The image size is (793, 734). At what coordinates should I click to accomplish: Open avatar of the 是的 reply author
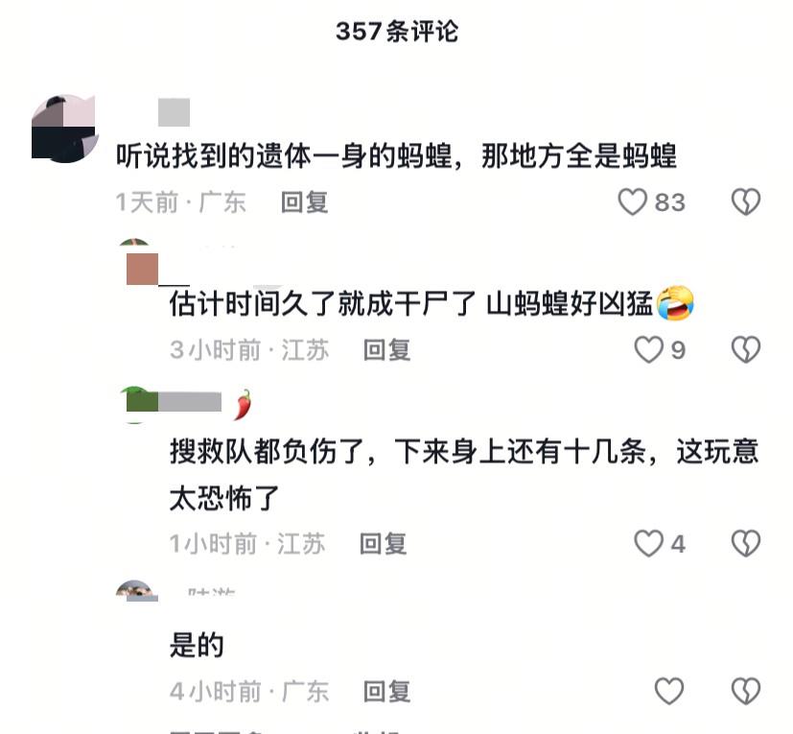[135, 591]
